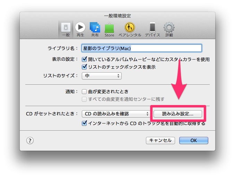Viewport: 235px width, 178px height.
Task: Toggle リストのチェックボックスを表示 checkbox
Action: point(84,67)
